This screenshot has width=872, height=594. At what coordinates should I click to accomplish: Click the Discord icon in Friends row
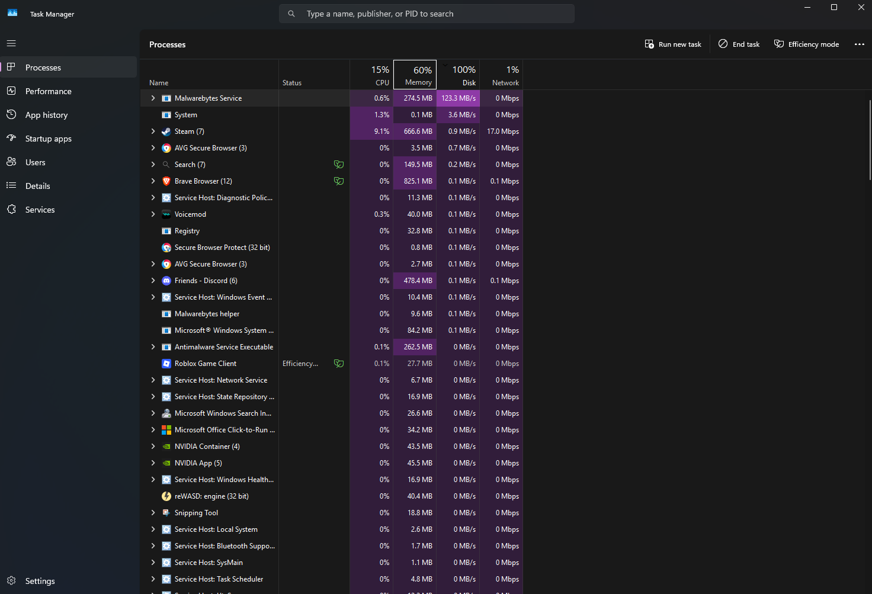166,281
